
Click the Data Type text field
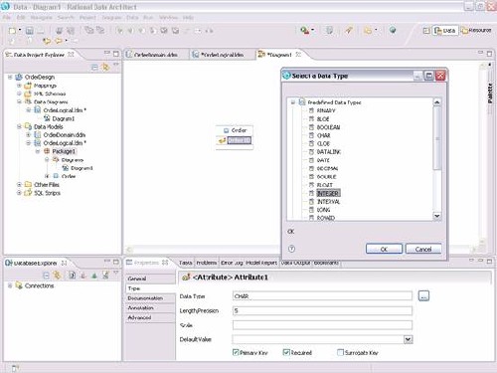322,295
